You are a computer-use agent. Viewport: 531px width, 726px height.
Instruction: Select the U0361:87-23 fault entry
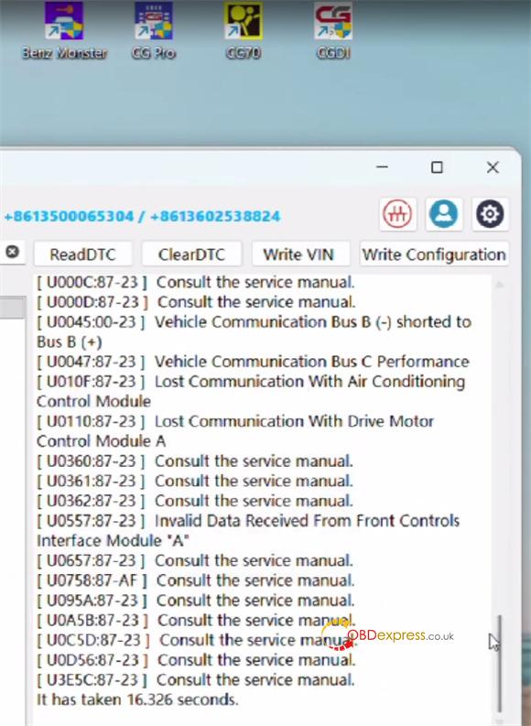coord(194,481)
